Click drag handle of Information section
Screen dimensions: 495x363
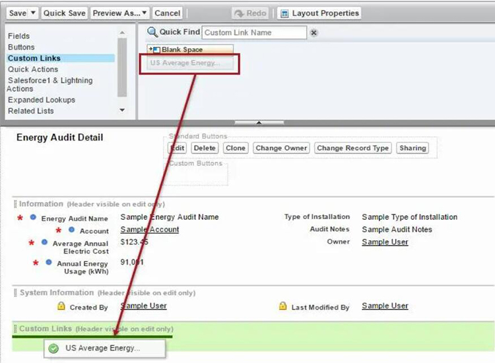(x=15, y=204)
